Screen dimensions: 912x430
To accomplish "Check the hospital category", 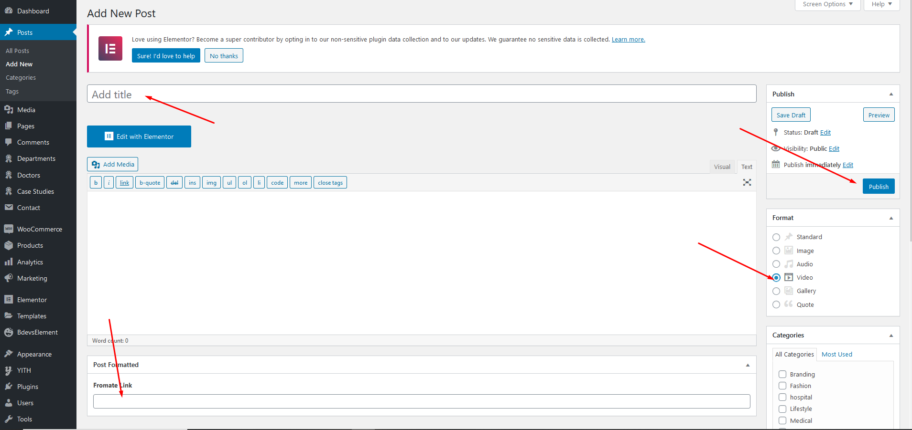I will (782, 397).
